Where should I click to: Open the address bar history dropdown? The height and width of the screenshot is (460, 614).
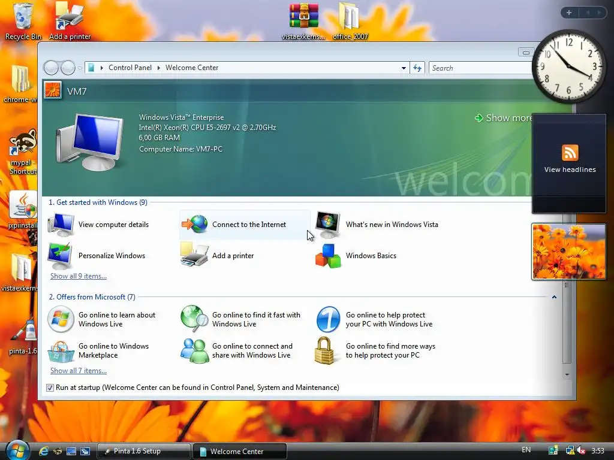click(404, 68)
